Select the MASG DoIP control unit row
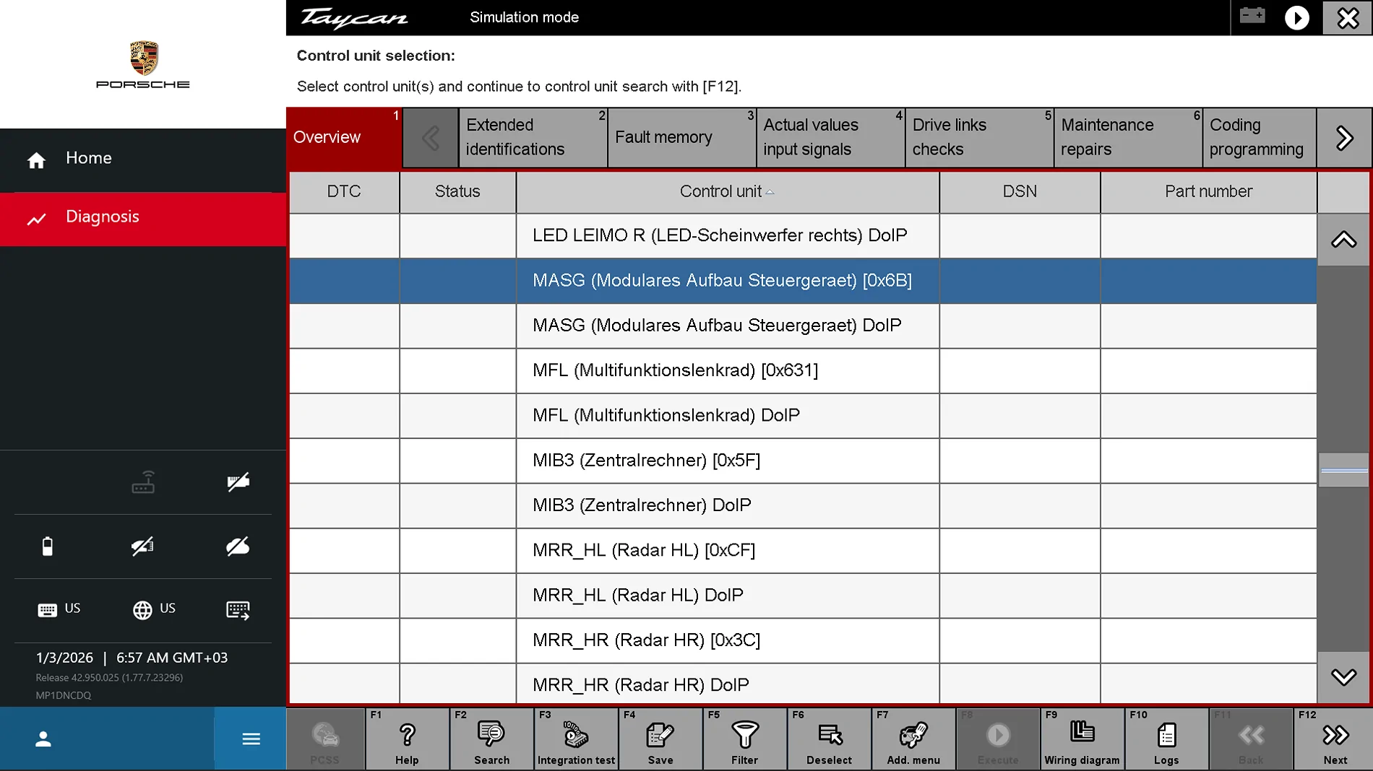Screen dimensions: 1373x771 [x=803, y=326]
